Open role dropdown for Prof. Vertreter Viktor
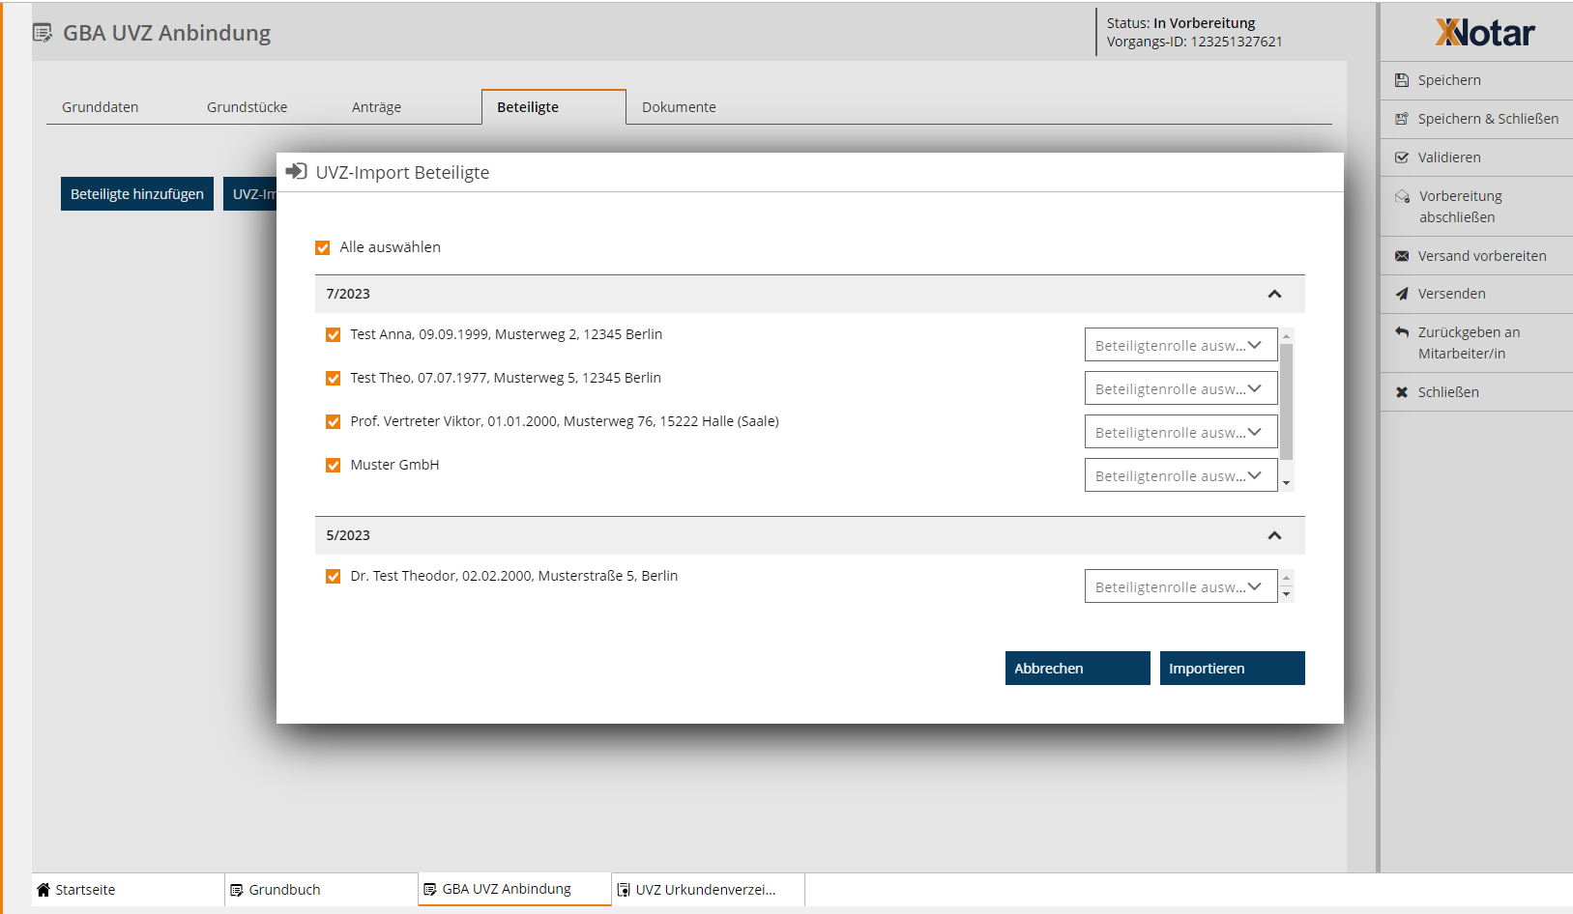Image resolution: width=1573 pixels, height=914 pixels. [x=1180, y=432]
